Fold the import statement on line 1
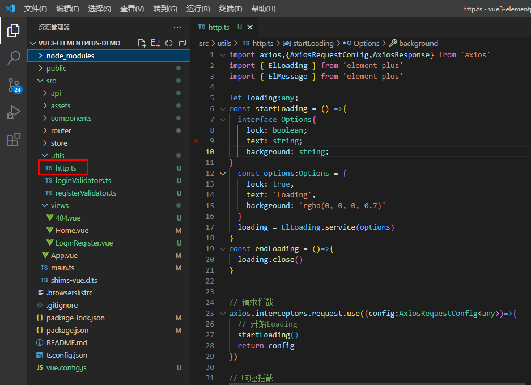This screenshot has width=531, height=385. (223, 55)
